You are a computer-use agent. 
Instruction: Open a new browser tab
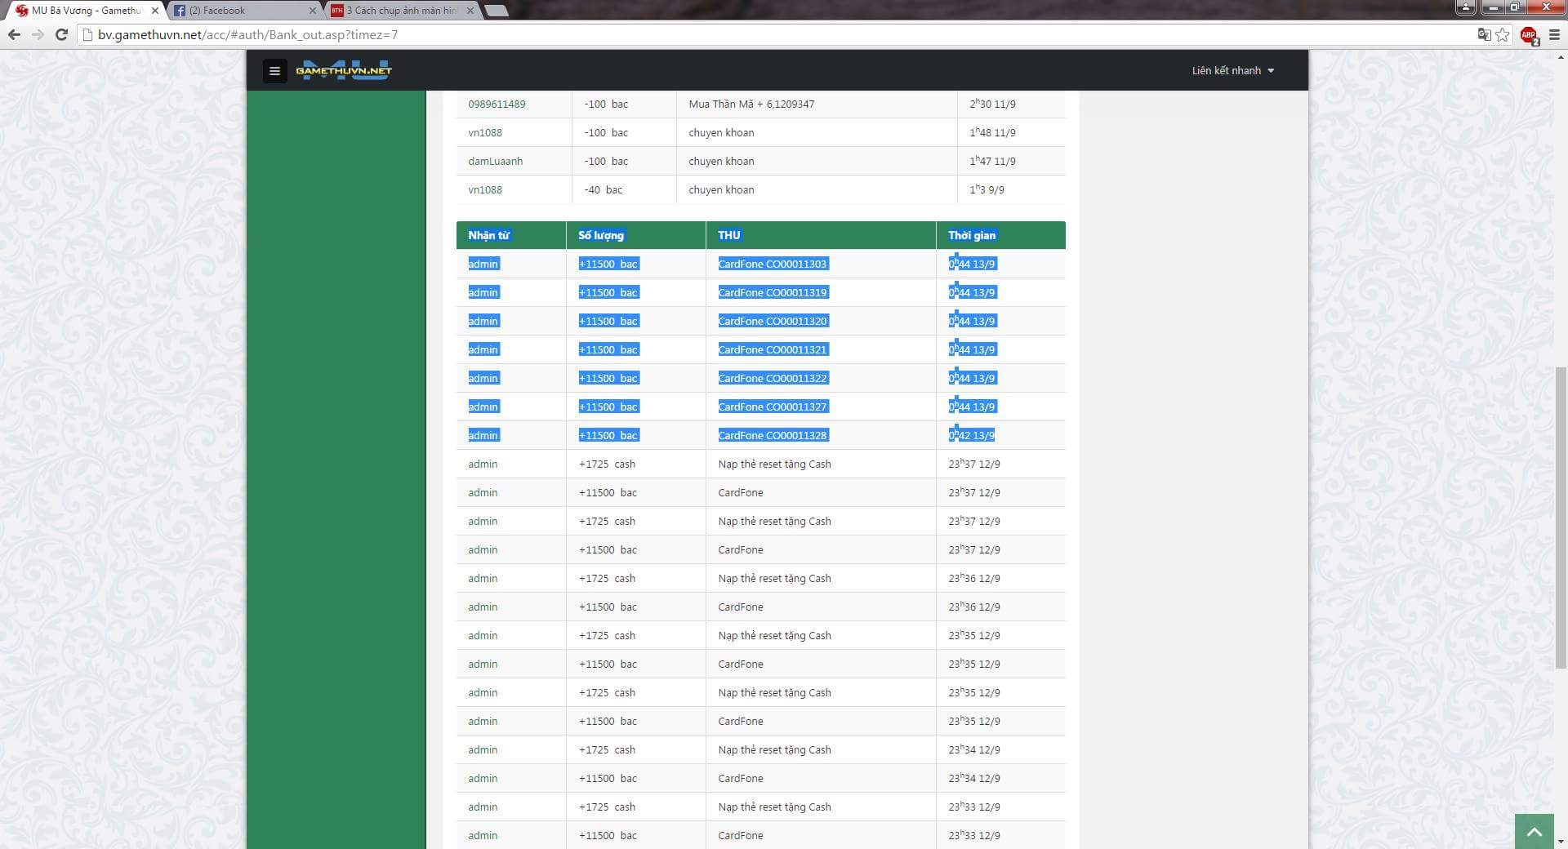pyautogui.click(x=497, y=11)
